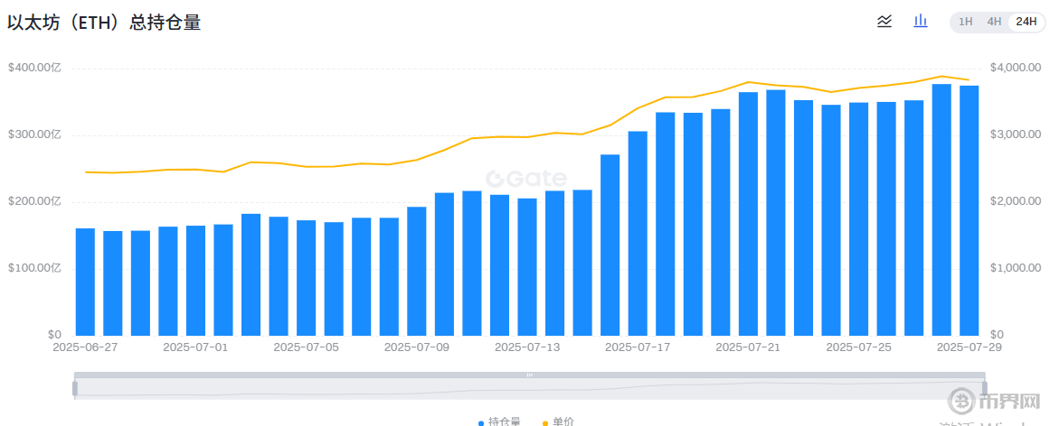Viewport: 1050px width, 426px height.
Task: Click the bar above 2025-07-21 label
Action: coord(748,213)
